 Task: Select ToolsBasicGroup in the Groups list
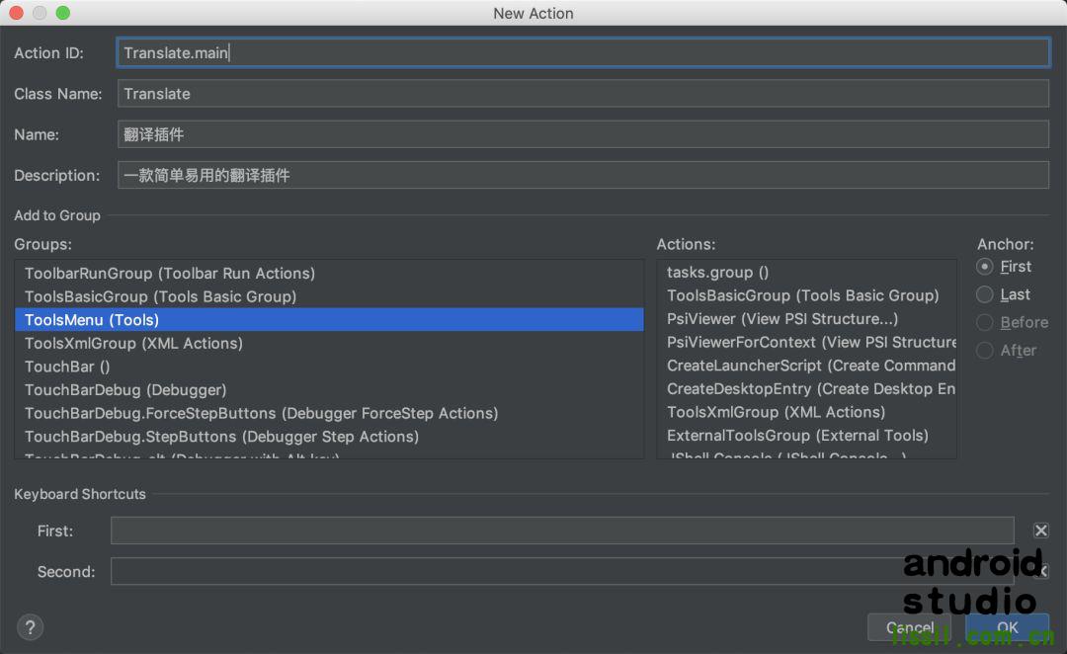[329, 296]
